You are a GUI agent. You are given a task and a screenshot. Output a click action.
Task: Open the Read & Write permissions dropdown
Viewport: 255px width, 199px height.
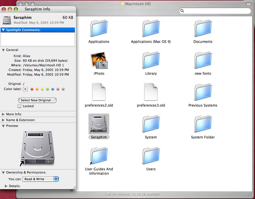40,179
